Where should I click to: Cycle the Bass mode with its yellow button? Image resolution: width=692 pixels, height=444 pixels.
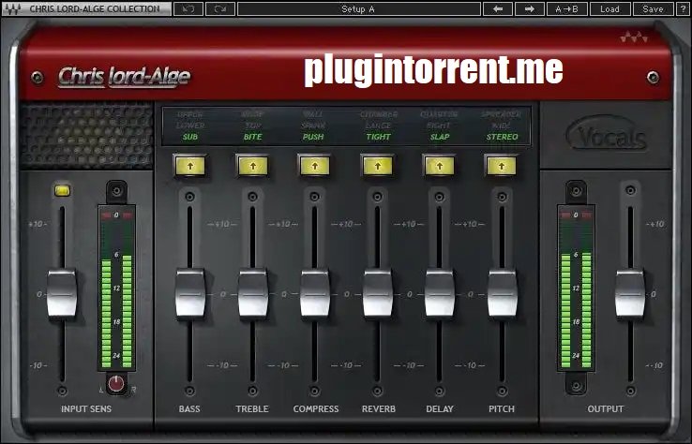[x=190, y=166]
